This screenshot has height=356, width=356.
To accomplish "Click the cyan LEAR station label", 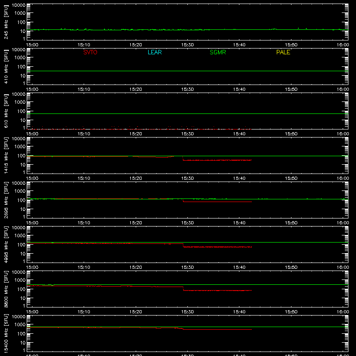I will point(154,52).
